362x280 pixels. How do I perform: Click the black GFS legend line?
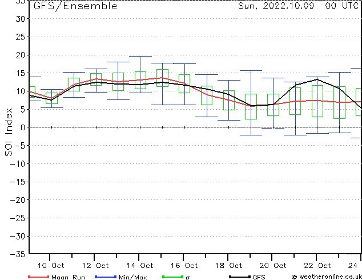(x=240, y=277)
